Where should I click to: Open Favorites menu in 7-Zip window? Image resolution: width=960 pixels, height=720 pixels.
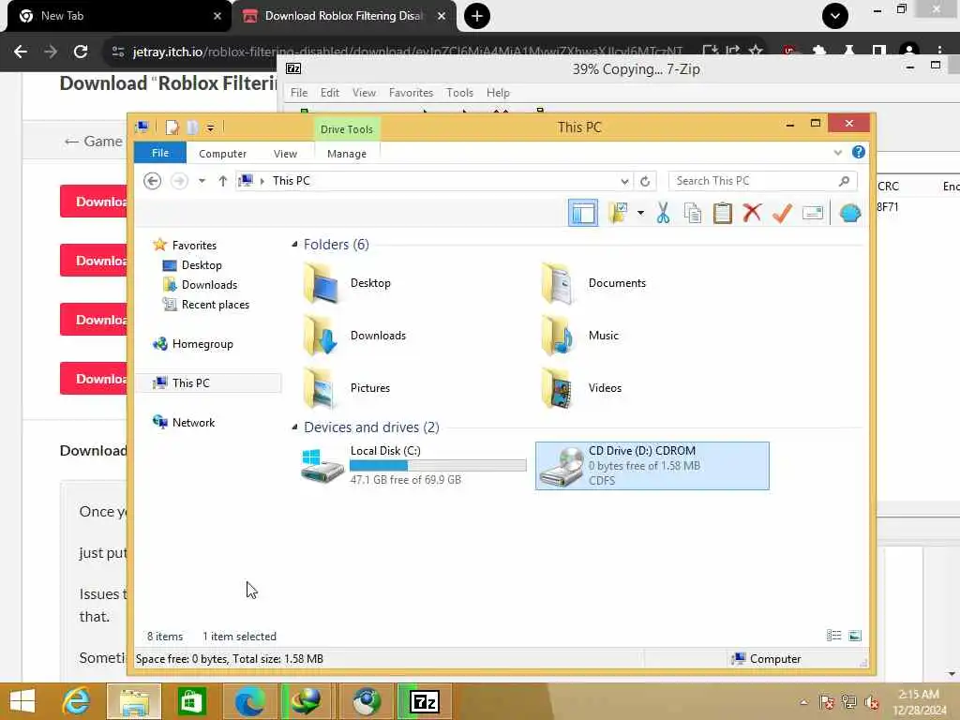click(411, 93)
